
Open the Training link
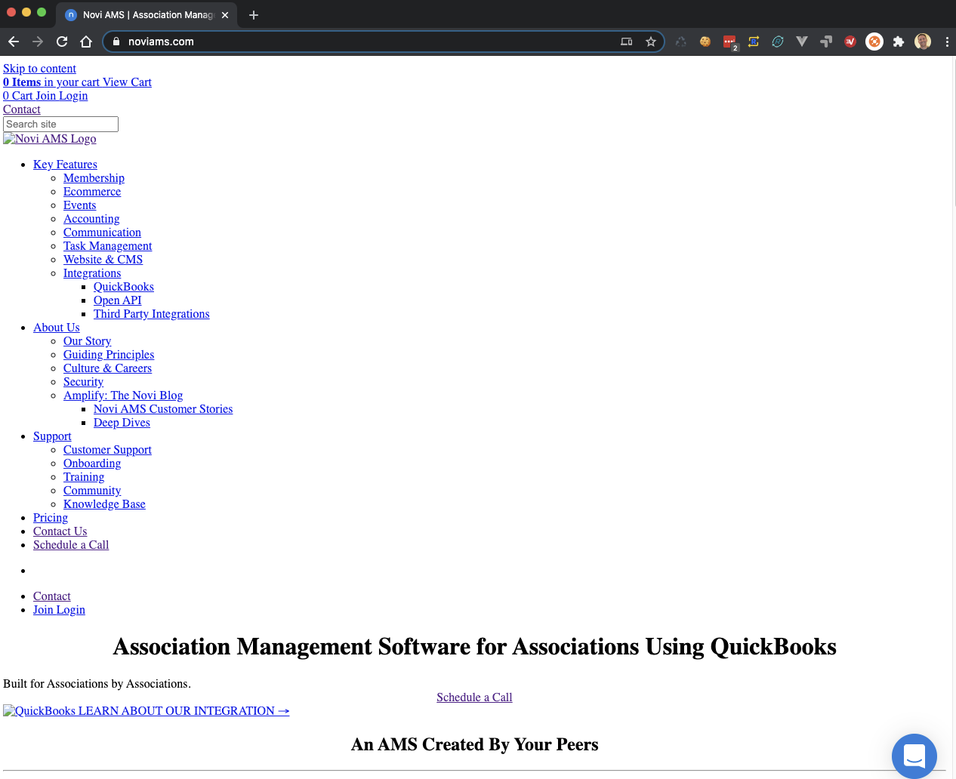(x=84, y=477)
